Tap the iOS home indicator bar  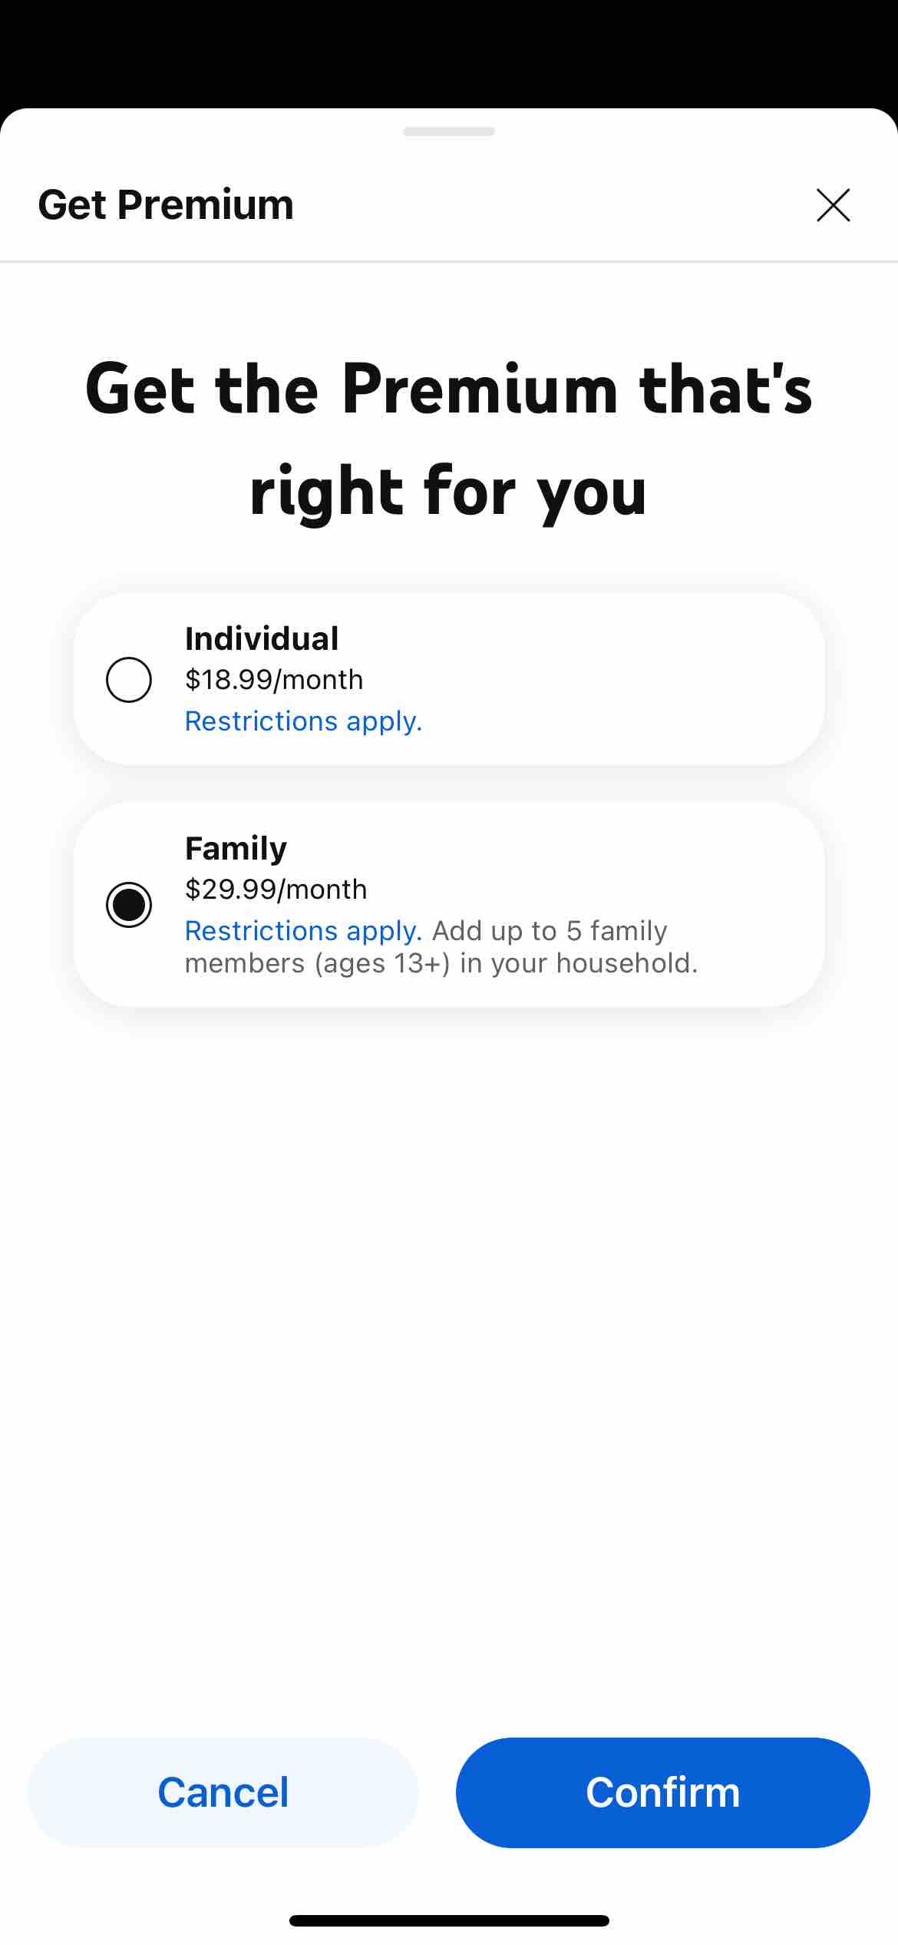tap(449, 1920)
